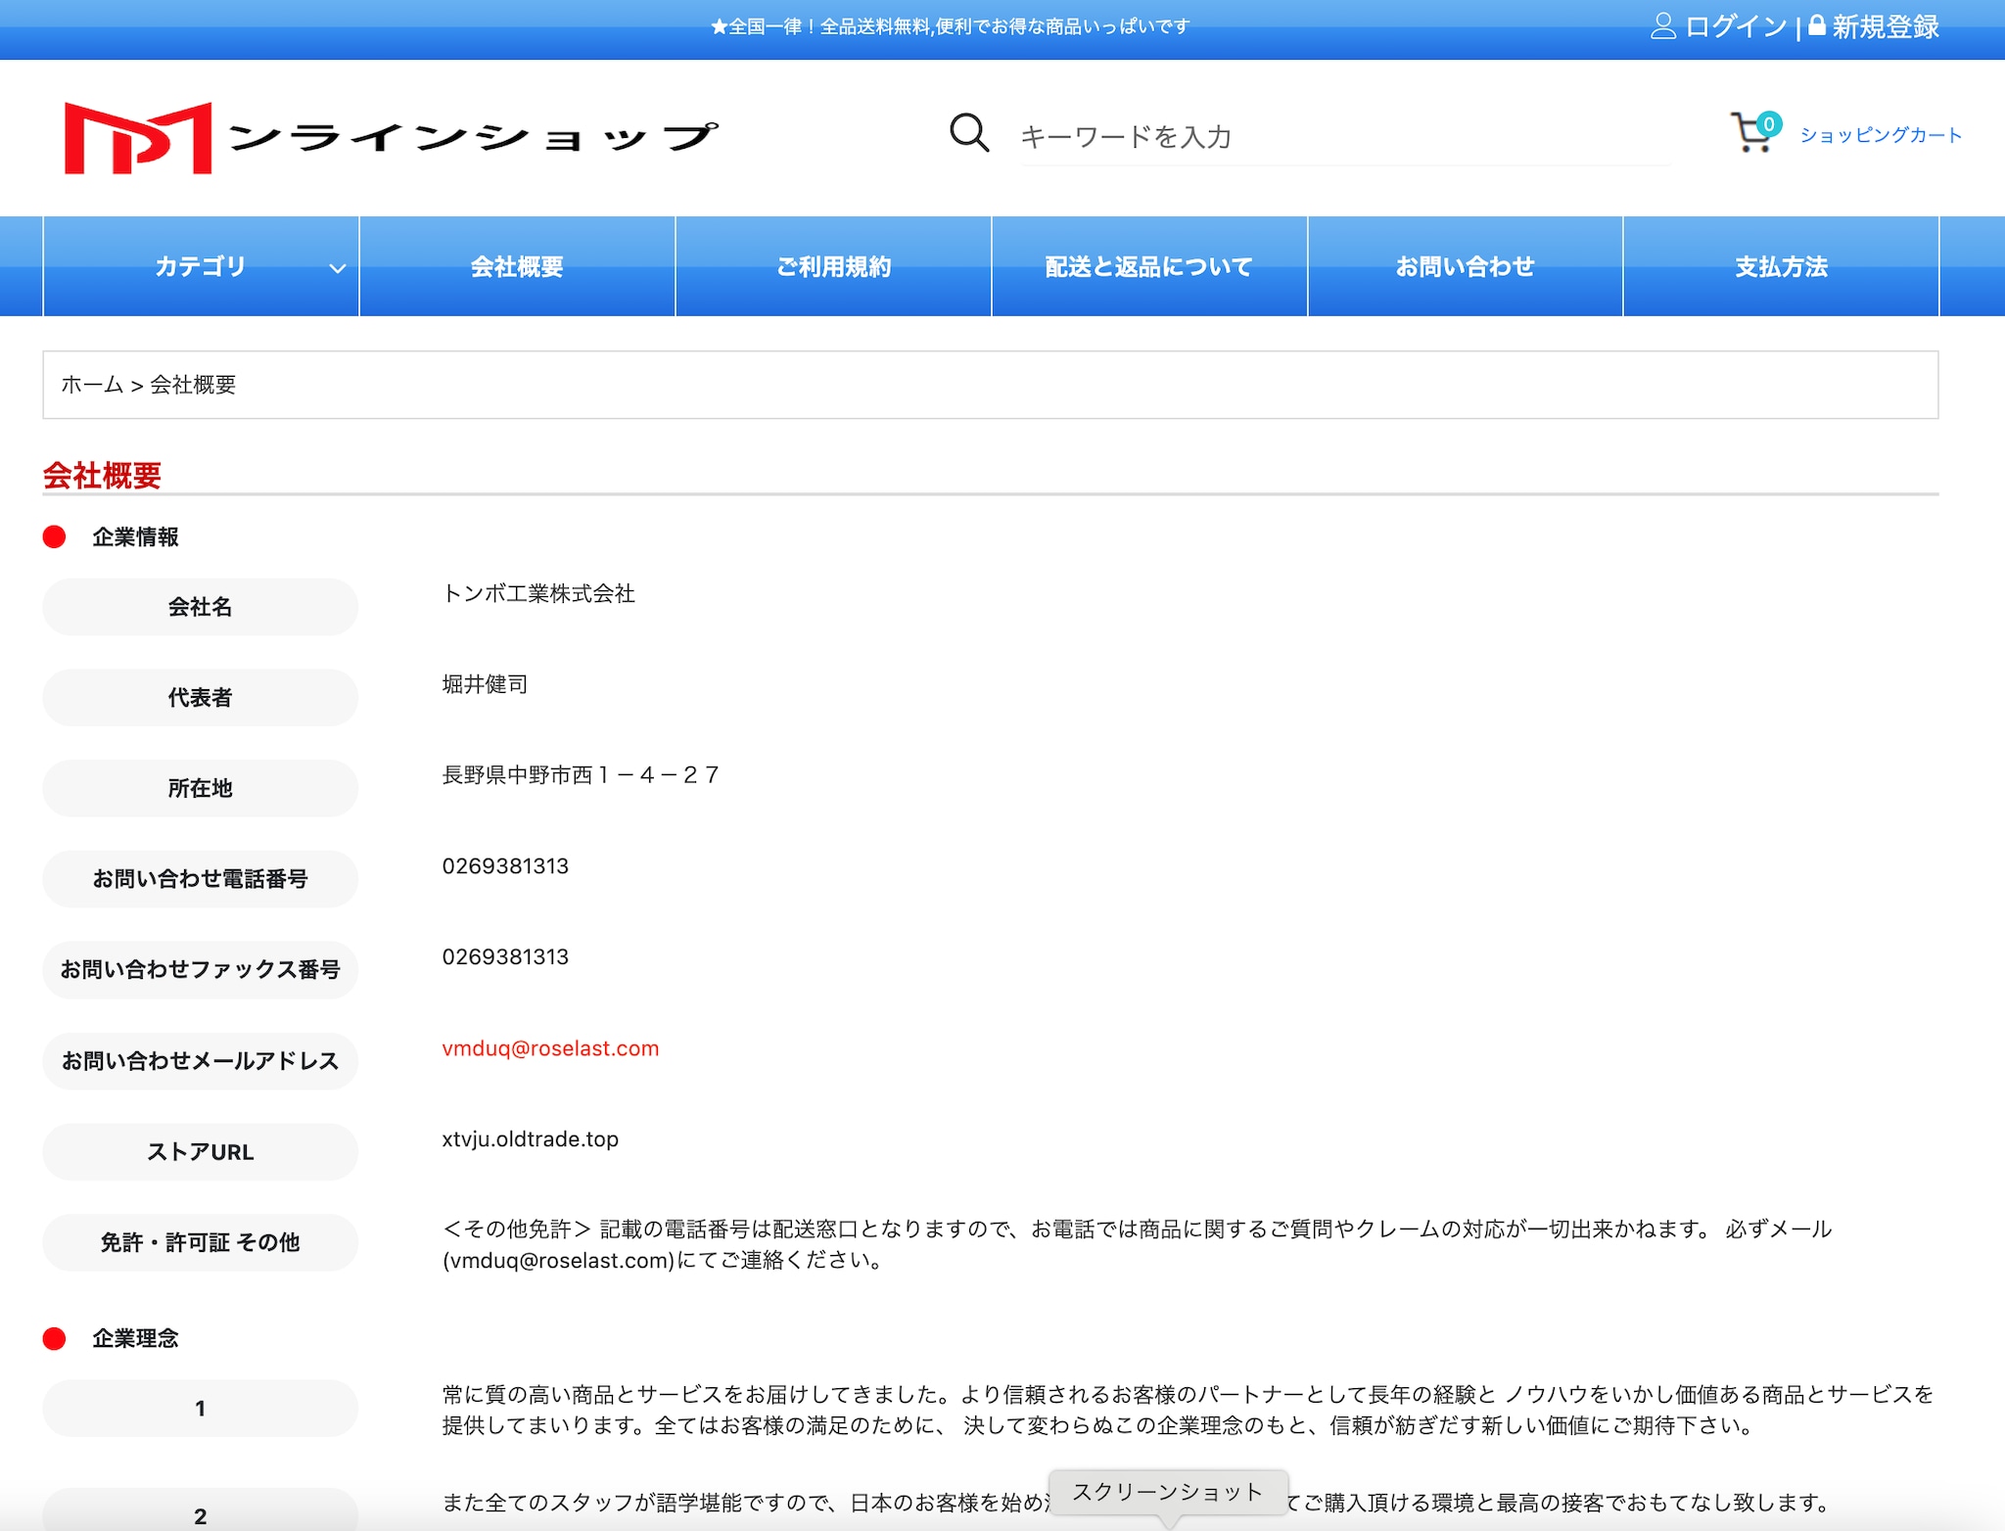Click the red 会社概要 page title
The height and width of the screenshot is (1531, 2005).
[102, 476]
